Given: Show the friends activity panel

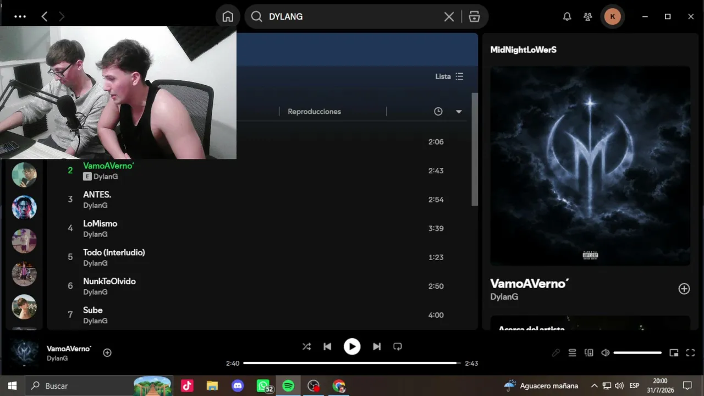Looking at the screenshot, I should [588, 16].
